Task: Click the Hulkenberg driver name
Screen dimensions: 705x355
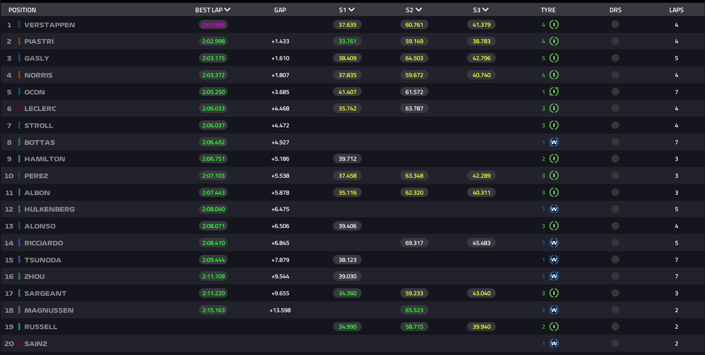Action: tap(49, 209)
